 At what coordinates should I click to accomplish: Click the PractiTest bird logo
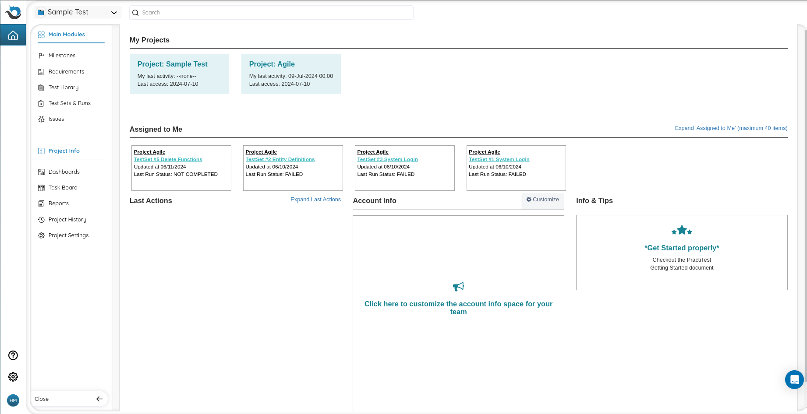click(13, 12)
